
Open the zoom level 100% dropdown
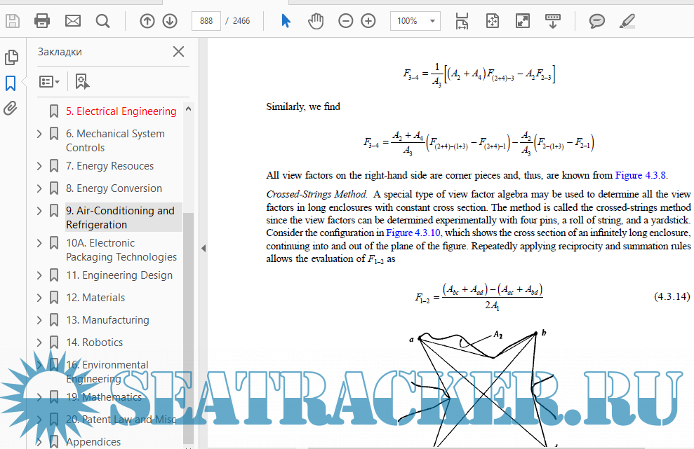click(415, 21)
